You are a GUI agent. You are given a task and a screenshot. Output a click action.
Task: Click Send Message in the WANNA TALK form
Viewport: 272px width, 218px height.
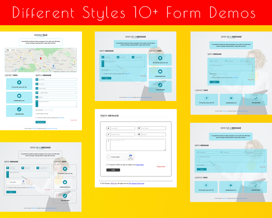pos(40,122)
